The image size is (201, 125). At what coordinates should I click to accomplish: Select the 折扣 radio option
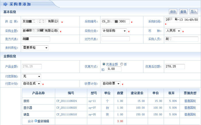tap(121, 64)
